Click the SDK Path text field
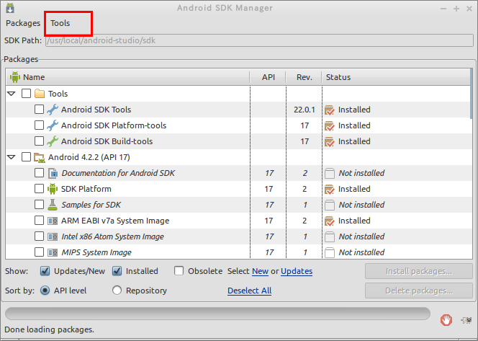The width and height of the screenshot is (478, 341). click(259, 40)
